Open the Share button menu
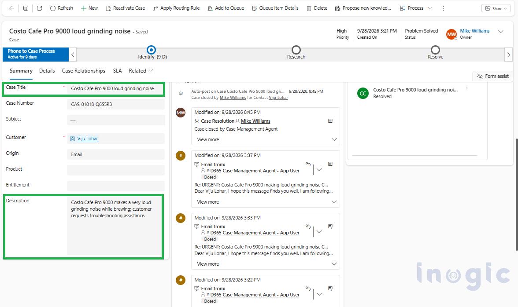 coord(496,8)
